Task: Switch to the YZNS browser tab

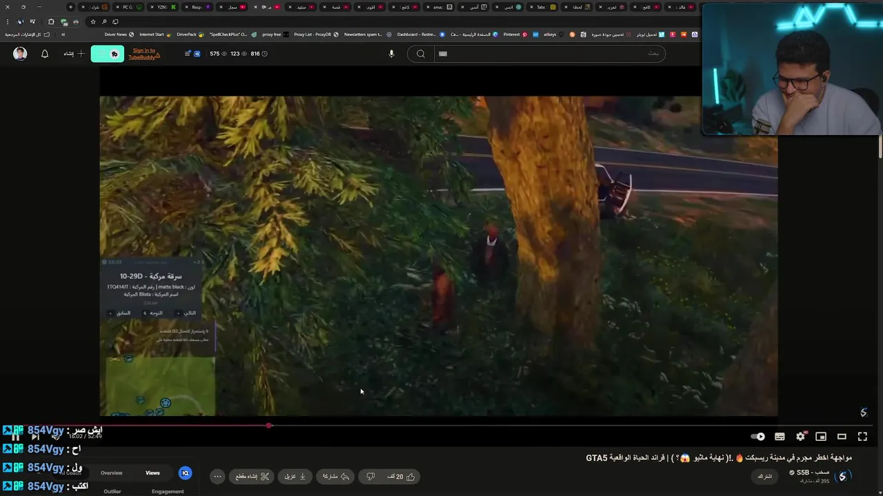Action: click(161, 7)
